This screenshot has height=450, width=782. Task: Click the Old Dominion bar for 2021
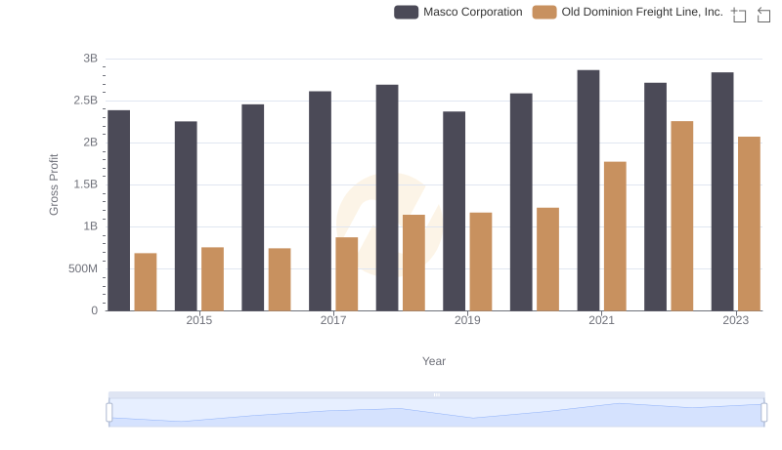(x=615, y=236)
